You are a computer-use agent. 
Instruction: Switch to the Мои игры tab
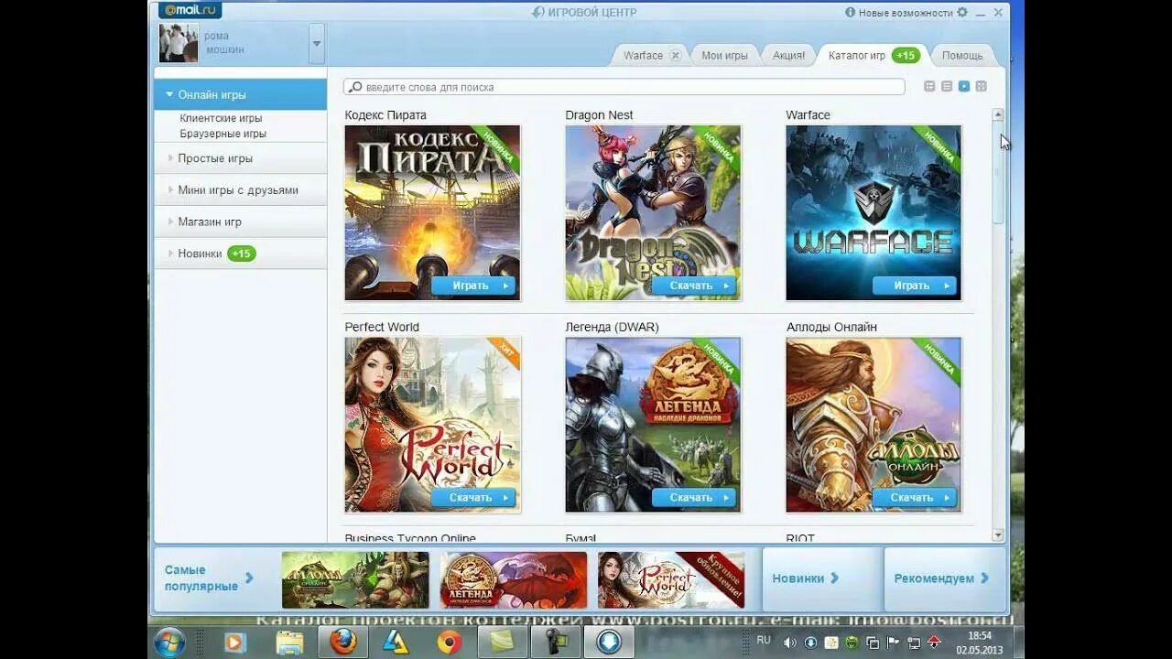coord(724,55)
